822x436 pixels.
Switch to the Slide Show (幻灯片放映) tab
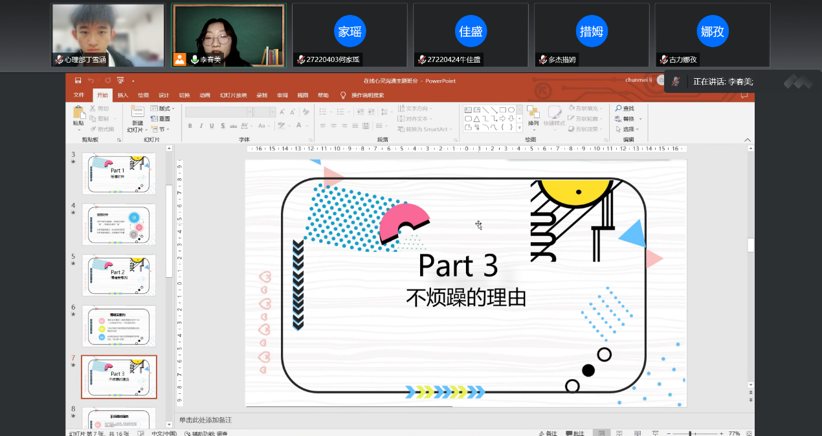pyautogui.click(x=233, y=95)
